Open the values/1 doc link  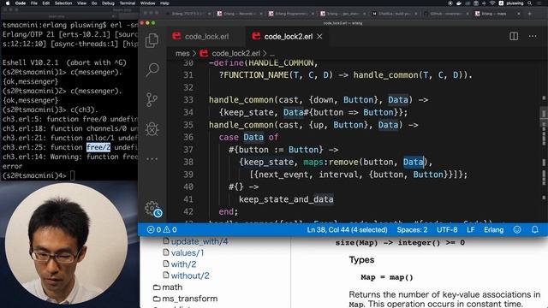[188, 253]
